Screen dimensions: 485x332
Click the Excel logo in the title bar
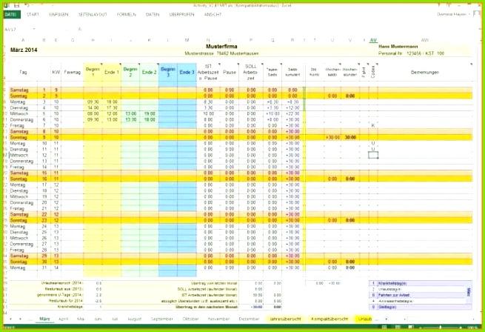[x=7, y=6]
